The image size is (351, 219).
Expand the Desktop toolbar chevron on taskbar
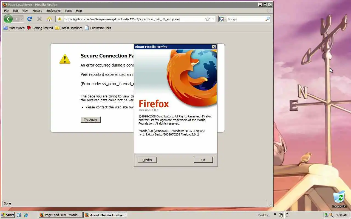point(275,214)
